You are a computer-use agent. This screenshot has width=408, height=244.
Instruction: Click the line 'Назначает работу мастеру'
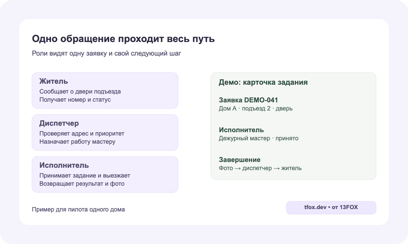77,142
